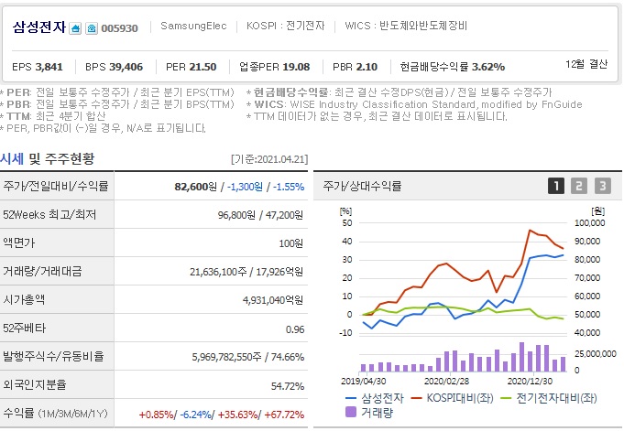Screen dimensions: 624x431
Task: Select 업종PER value 19.08
Action: click(296, 67)
